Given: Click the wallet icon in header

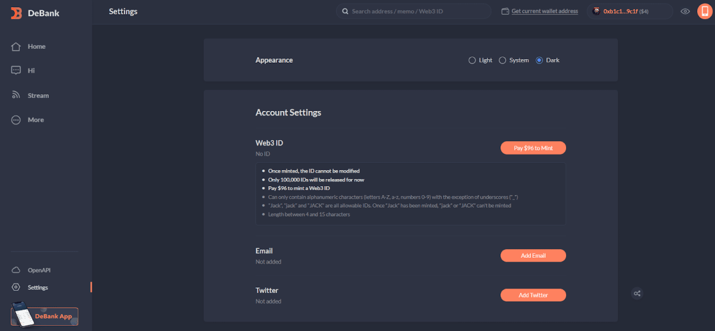Looking at the screenshot, I should [505, 11].
